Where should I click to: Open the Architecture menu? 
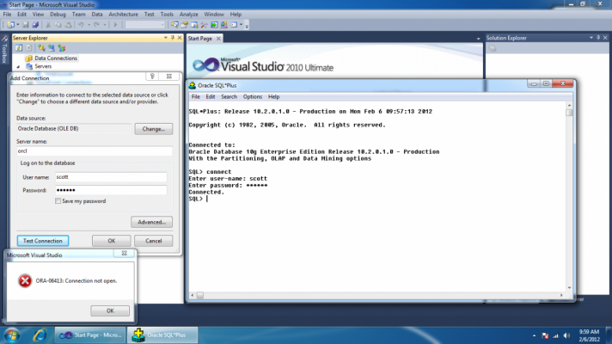tap(123, 14)
